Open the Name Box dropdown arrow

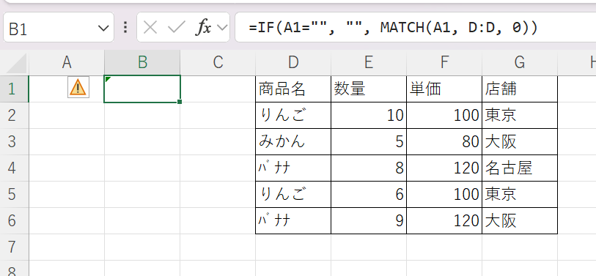[x=103, y=28]
